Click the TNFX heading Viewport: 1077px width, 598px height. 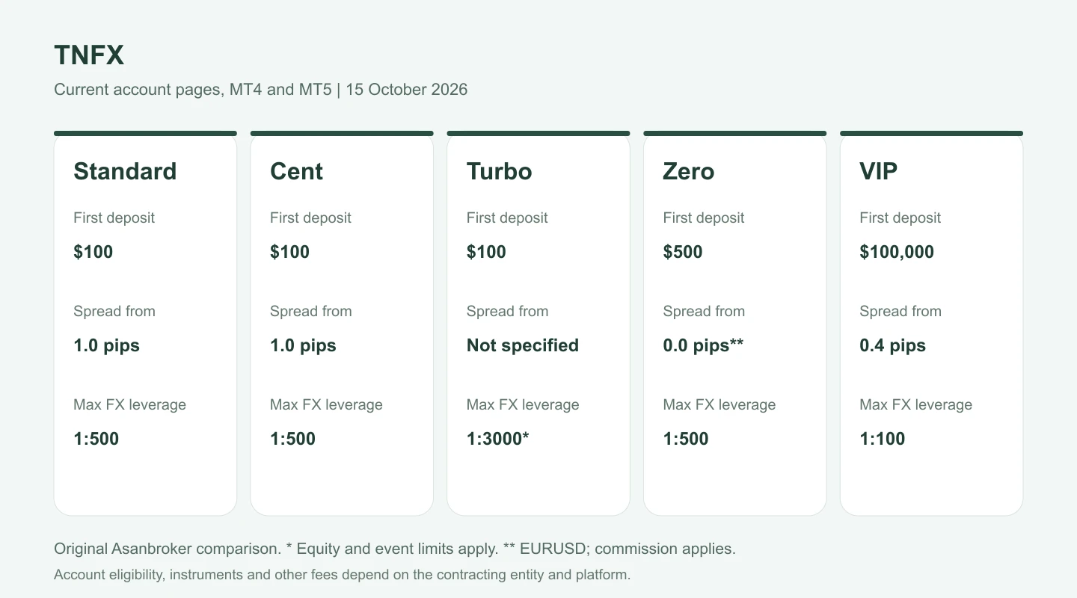point(89,55)
